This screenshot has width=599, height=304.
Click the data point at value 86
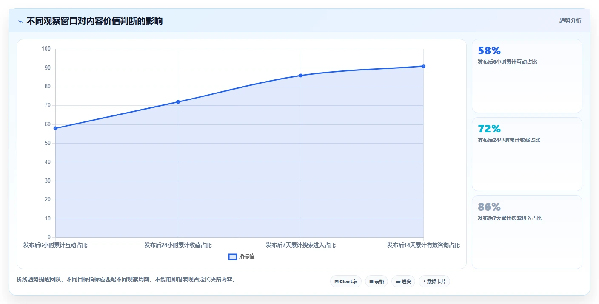(301, 76)
